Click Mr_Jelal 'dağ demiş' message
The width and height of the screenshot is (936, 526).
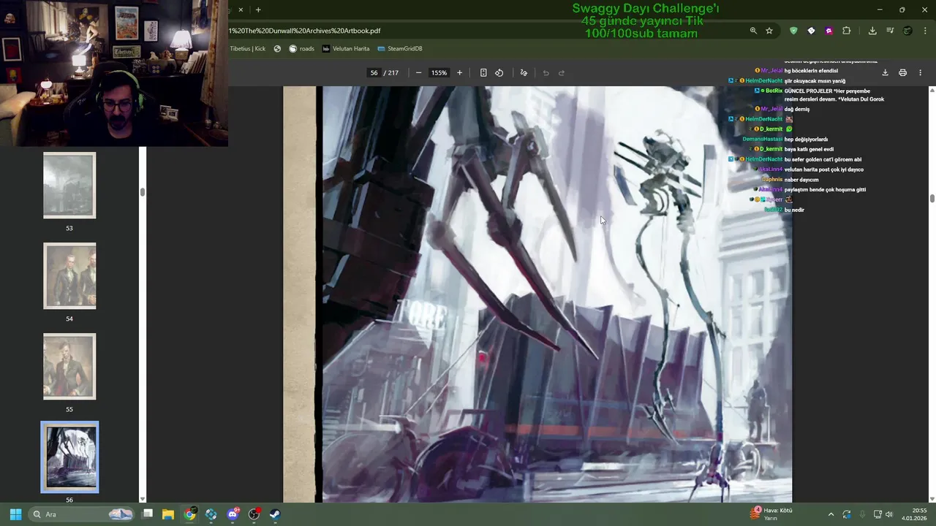[796, 110]
